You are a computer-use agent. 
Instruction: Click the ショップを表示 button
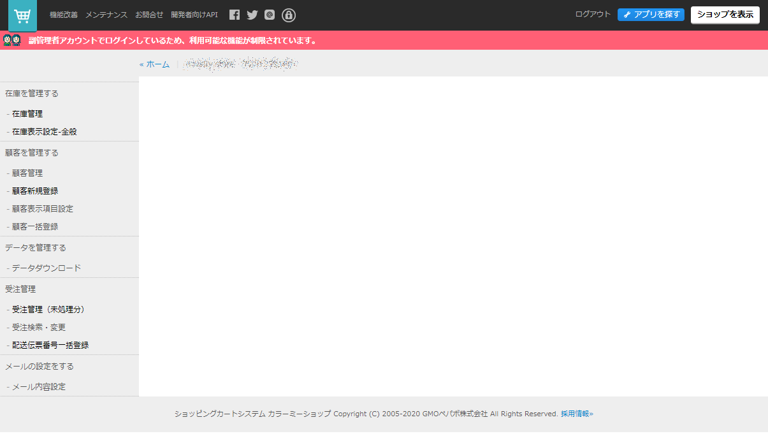[x=725, y=15]
